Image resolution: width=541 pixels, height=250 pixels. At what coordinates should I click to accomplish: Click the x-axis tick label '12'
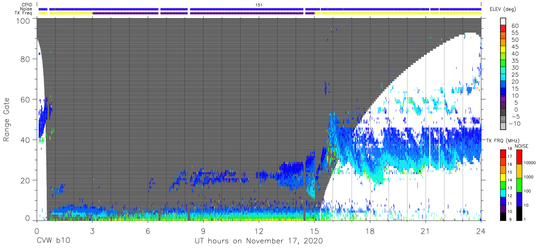[x=259, y=230]
